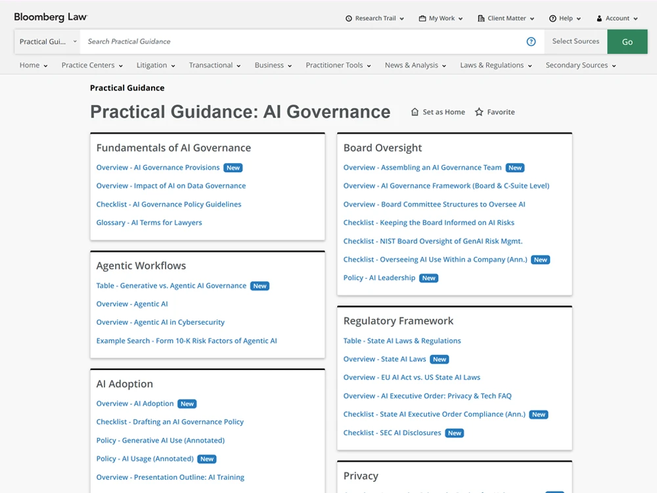
Task: Open Glossary - AI Terms for Lawyers
Action: point(149,223)
